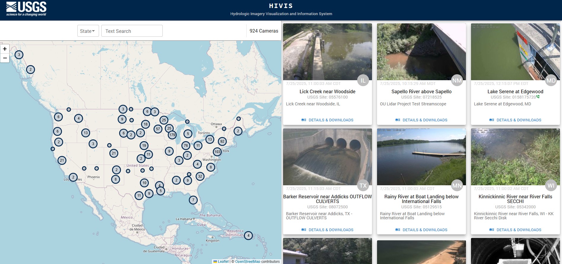562x264 pixels.
Task: Select the 7 cluster marker in Florida
Action: (x=193, y=200)
